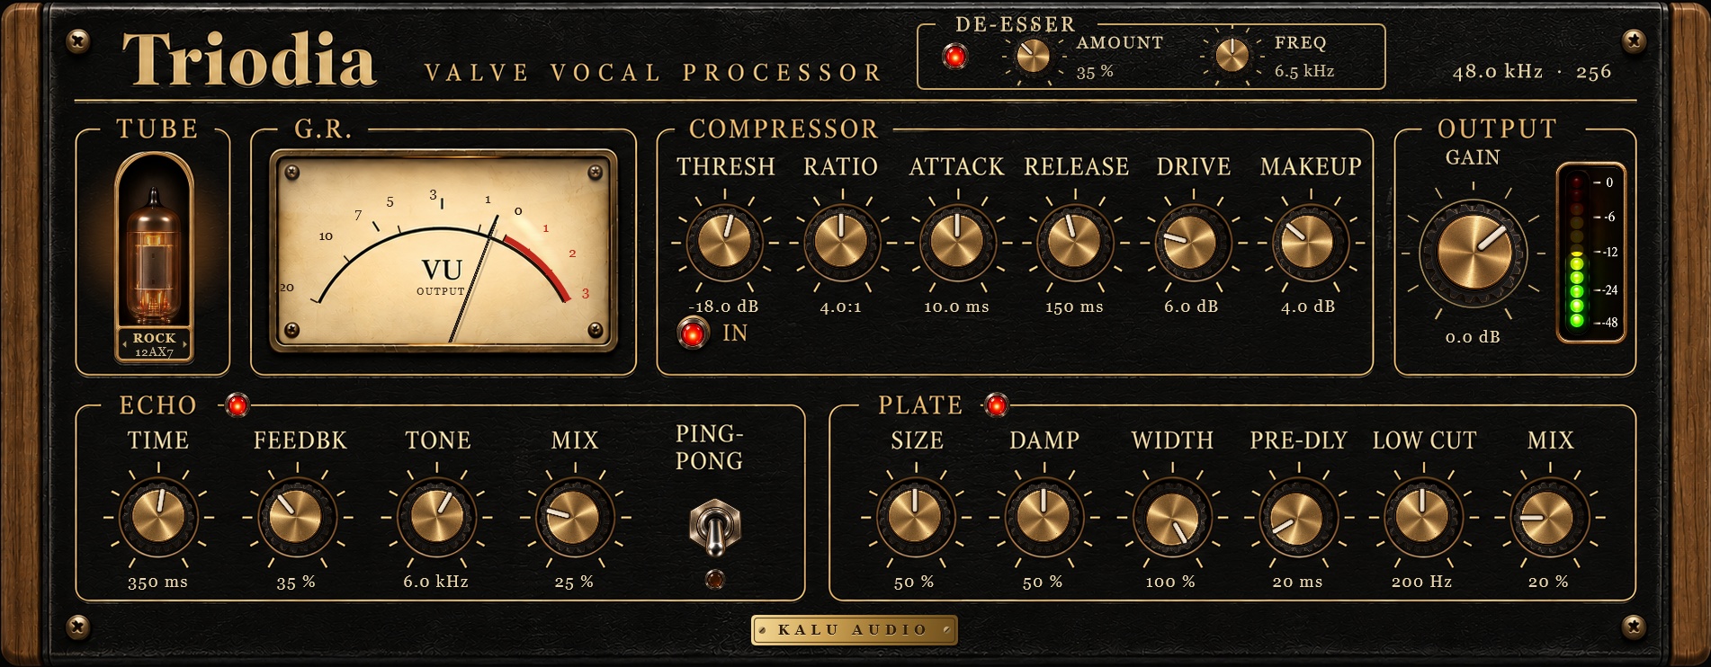Click the 350 ms echo time value
This screenshot has height=667, width=1711.
tap(157, 583)
